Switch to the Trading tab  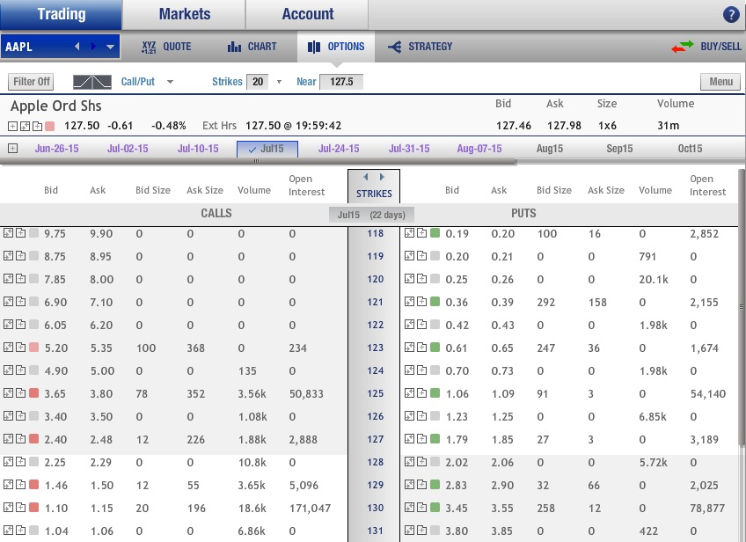tap(62, 14)
